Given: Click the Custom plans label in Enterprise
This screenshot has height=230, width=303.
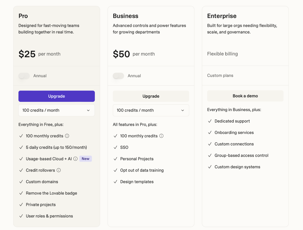Looking at the screenshot, I should pos(220,76).
